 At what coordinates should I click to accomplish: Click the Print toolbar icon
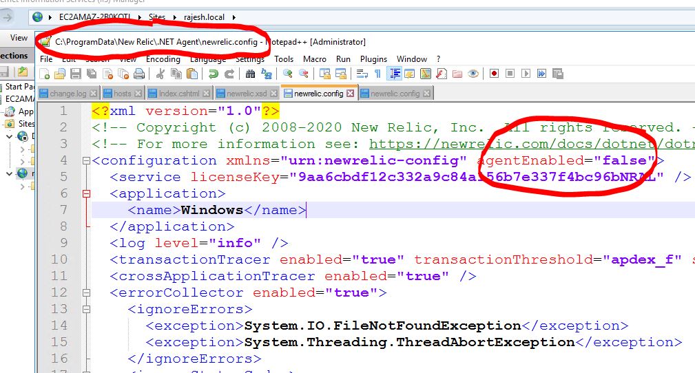(x=139, y=74)
